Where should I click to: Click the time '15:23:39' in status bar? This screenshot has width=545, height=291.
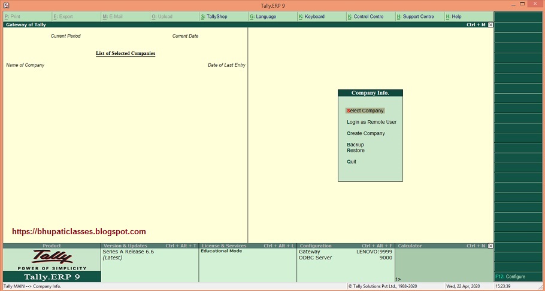[503, 286]
